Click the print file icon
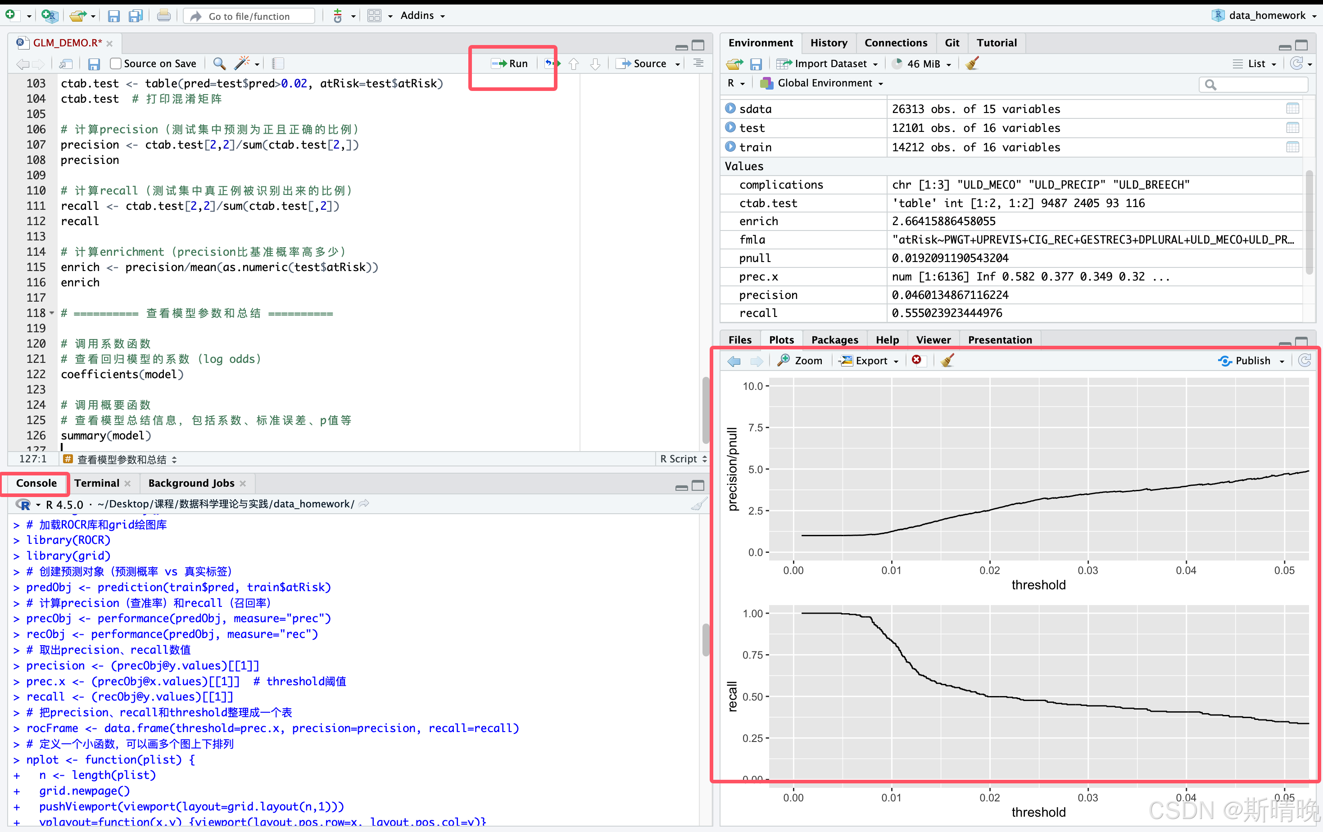 (x=163, y=16)
